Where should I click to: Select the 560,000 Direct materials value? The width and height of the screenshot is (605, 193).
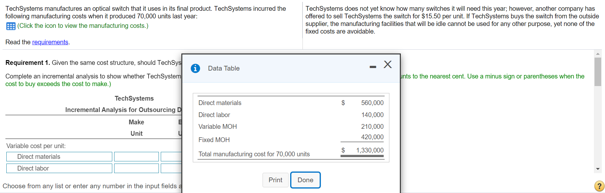coord(372,103)
